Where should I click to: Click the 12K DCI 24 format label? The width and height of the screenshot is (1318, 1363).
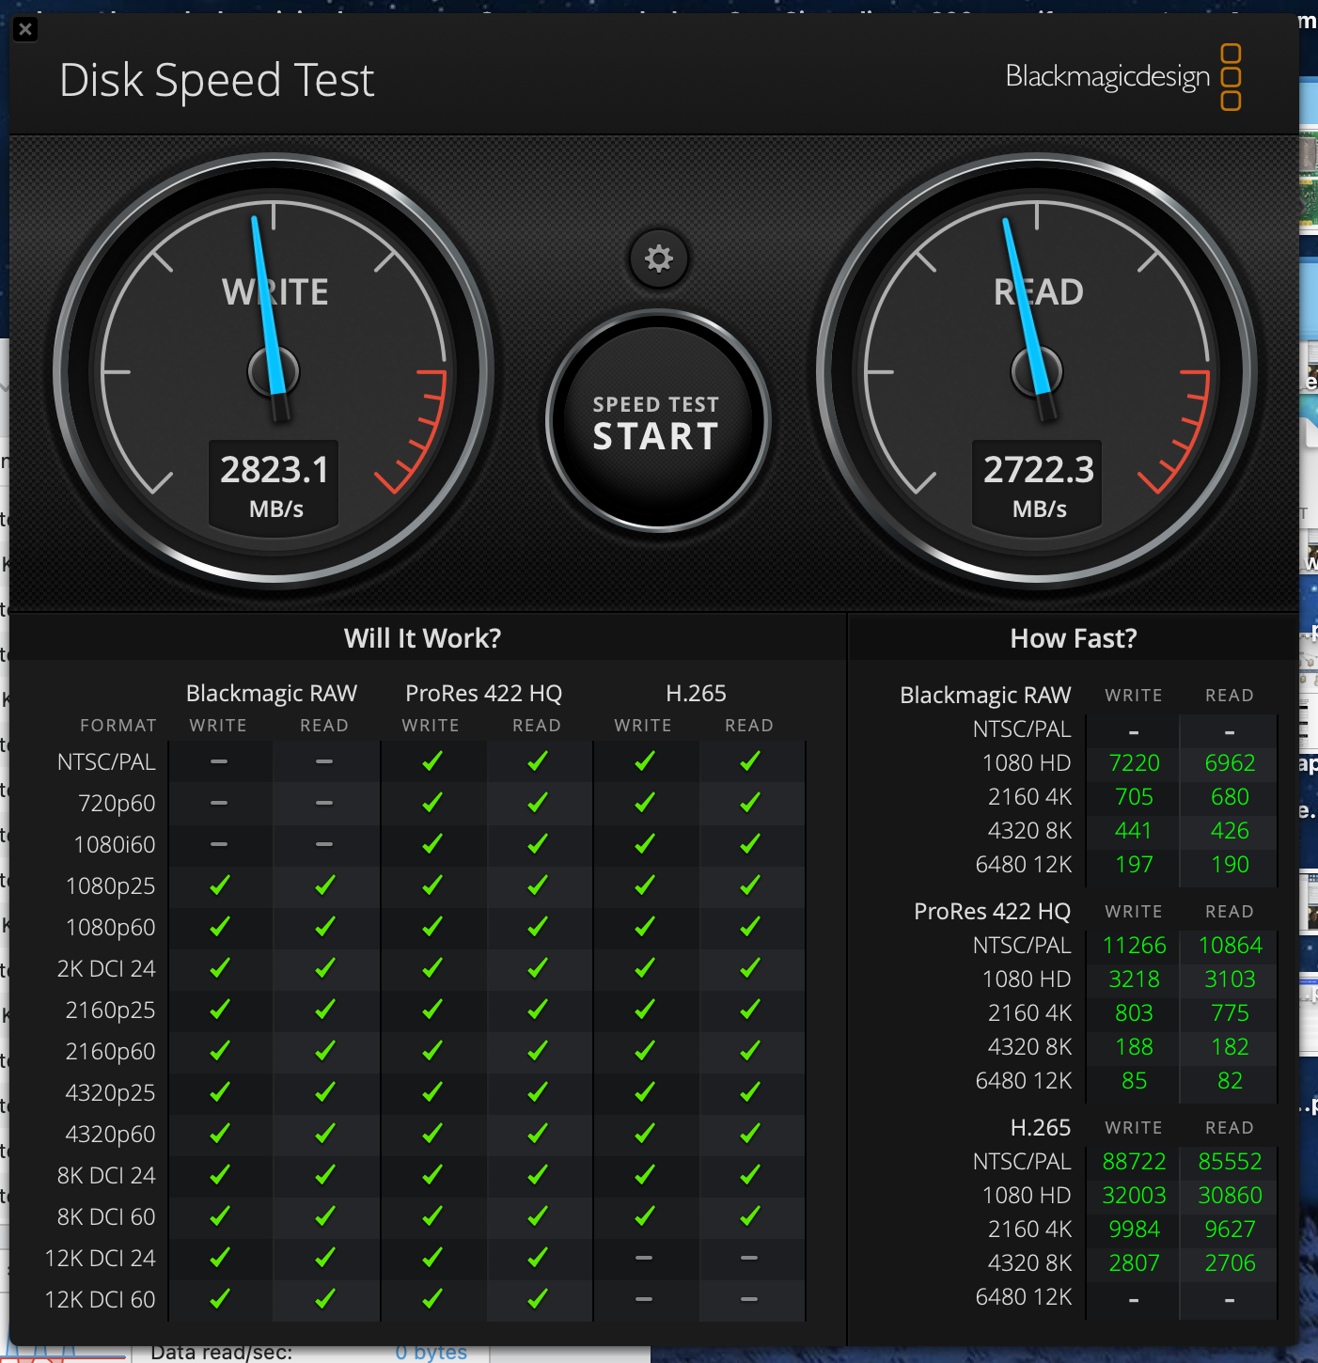[x=101, y=1258]
